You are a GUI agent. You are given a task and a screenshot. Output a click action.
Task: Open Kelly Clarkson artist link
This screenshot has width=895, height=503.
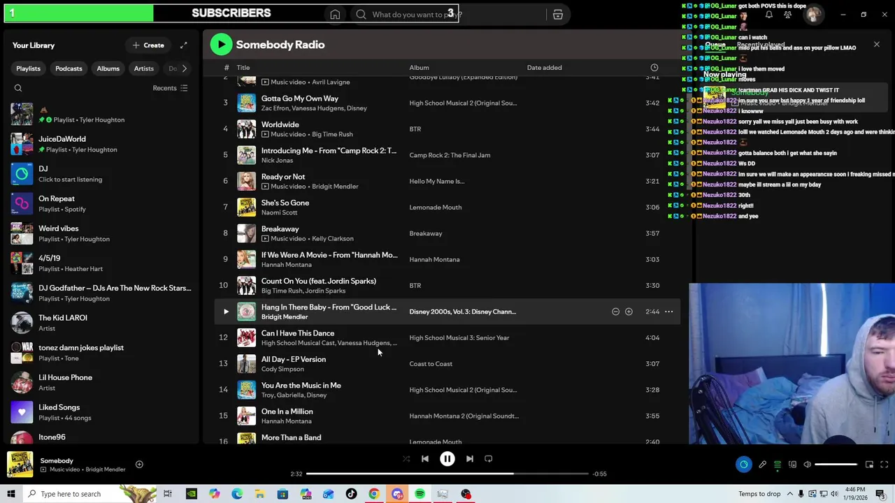click(332, 238)
